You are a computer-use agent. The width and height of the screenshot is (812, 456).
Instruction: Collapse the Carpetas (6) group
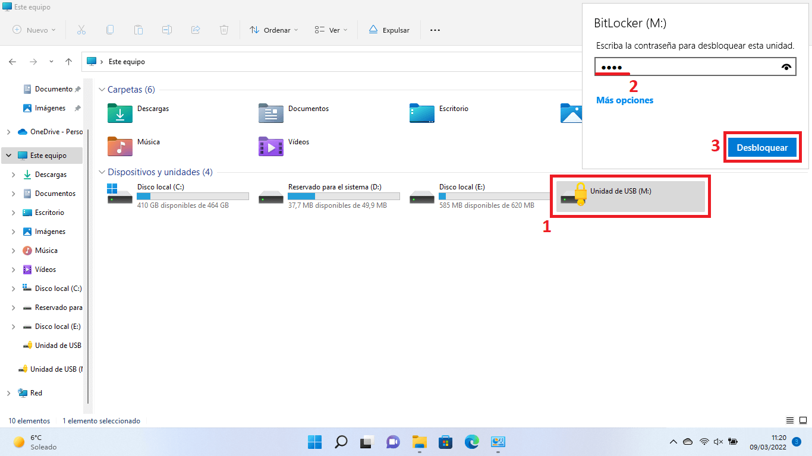[102, 90]
